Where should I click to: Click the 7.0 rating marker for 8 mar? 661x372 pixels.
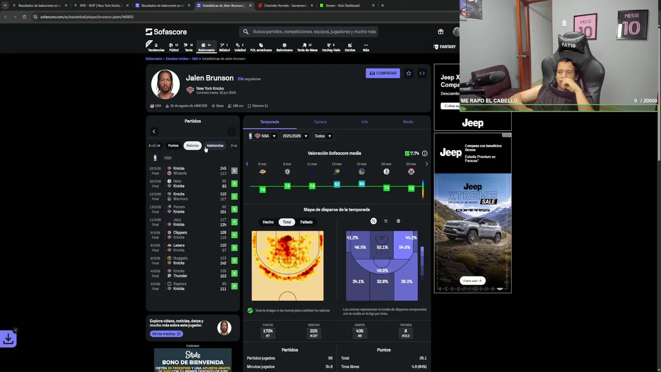[x=262, y=190]
